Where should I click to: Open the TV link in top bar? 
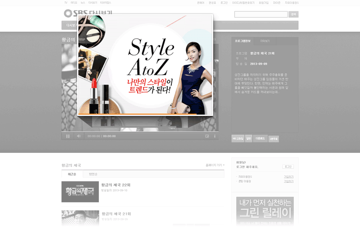[66, 3]
